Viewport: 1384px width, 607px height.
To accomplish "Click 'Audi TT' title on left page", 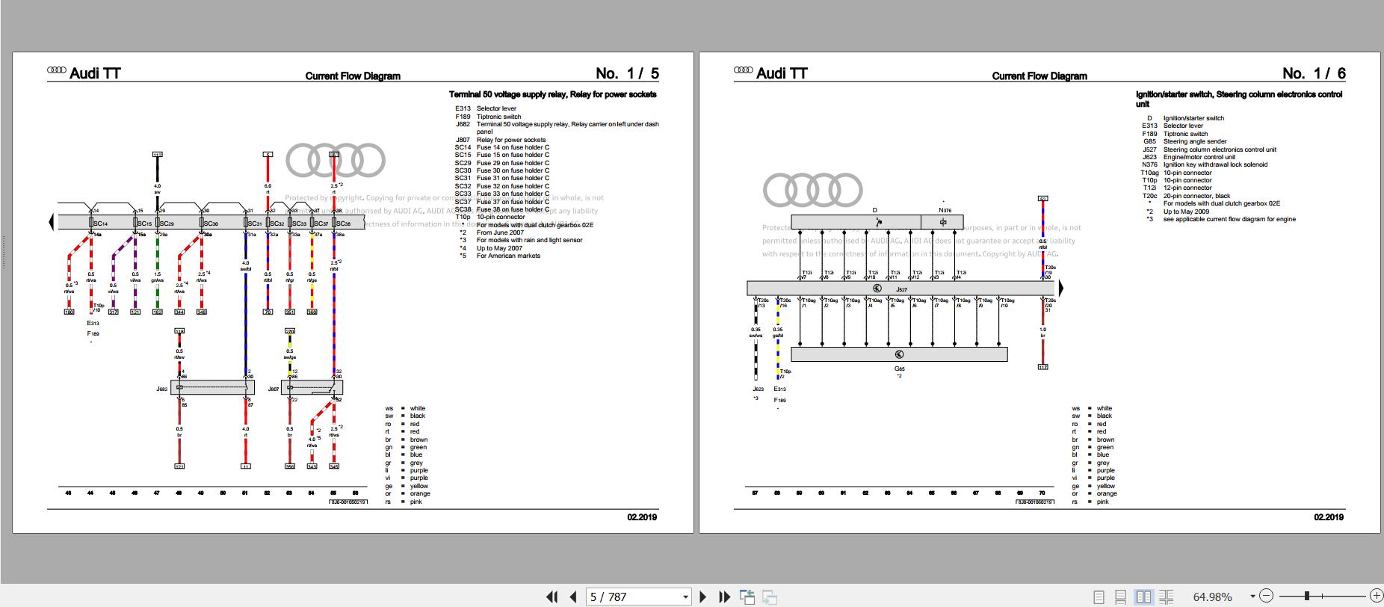I will tap(95, 73).
